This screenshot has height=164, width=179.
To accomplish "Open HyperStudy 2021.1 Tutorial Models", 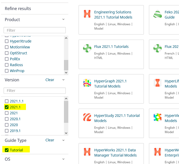I will [x=117, y=118].
